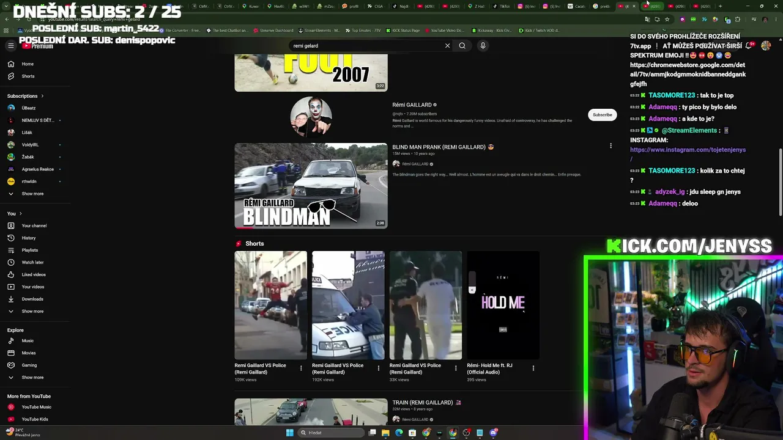Open Rémi GAILLARD channel avatar
Image resolution: width=783 pixels, height=440 pixels.
pos(311,116)
